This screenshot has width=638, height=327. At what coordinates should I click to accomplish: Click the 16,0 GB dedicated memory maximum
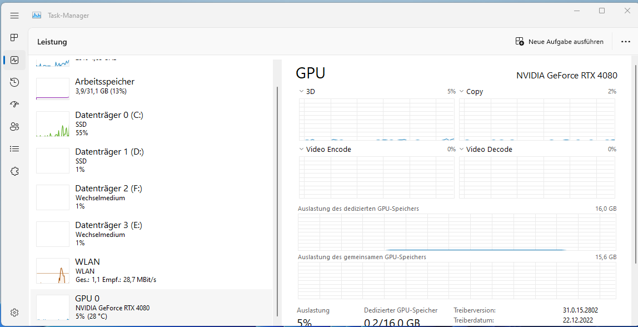606,209
